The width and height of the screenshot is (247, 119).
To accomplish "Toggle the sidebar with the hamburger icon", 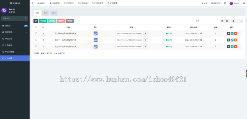I will 32,3.
